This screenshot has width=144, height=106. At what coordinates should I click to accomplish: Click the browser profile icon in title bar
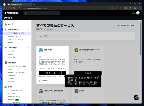click(4, 4)
